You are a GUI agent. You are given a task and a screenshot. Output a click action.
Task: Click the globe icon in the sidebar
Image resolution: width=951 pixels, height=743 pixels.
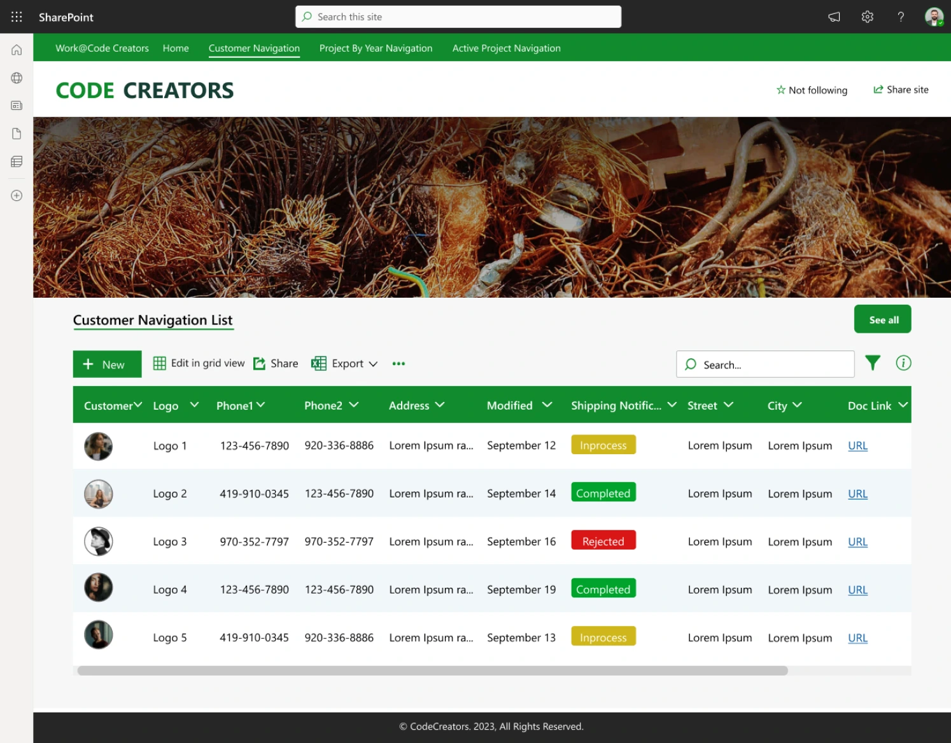coord(16,78)
